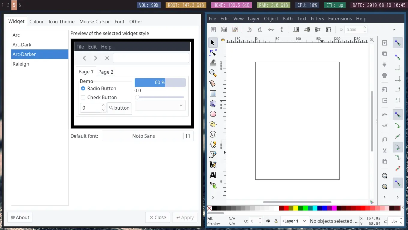
Task: Select the Raleigh widget style
Action: point(40,64)
